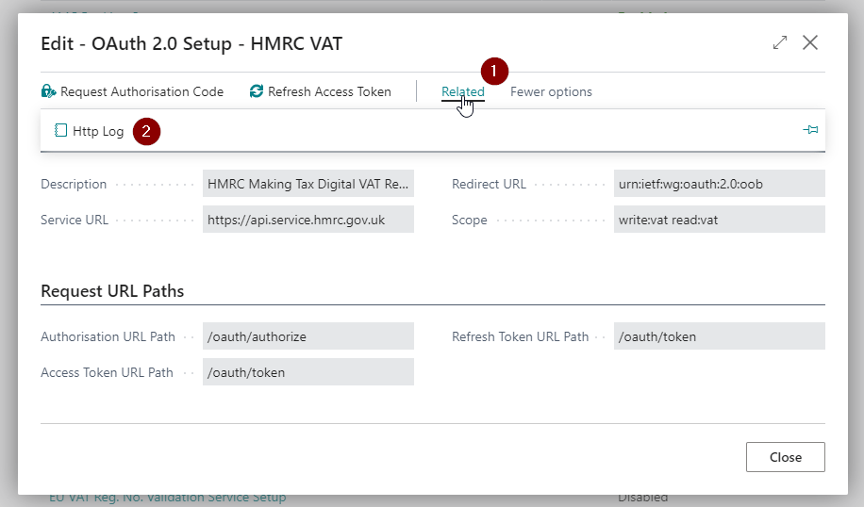Image resolution: width=864 pixels, height=507 pixels.
Task: Pin the action bar with pin icon
Action: point(810,130)
